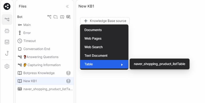Open the settings gear in sidebar
205x103 pixels.
7,66
